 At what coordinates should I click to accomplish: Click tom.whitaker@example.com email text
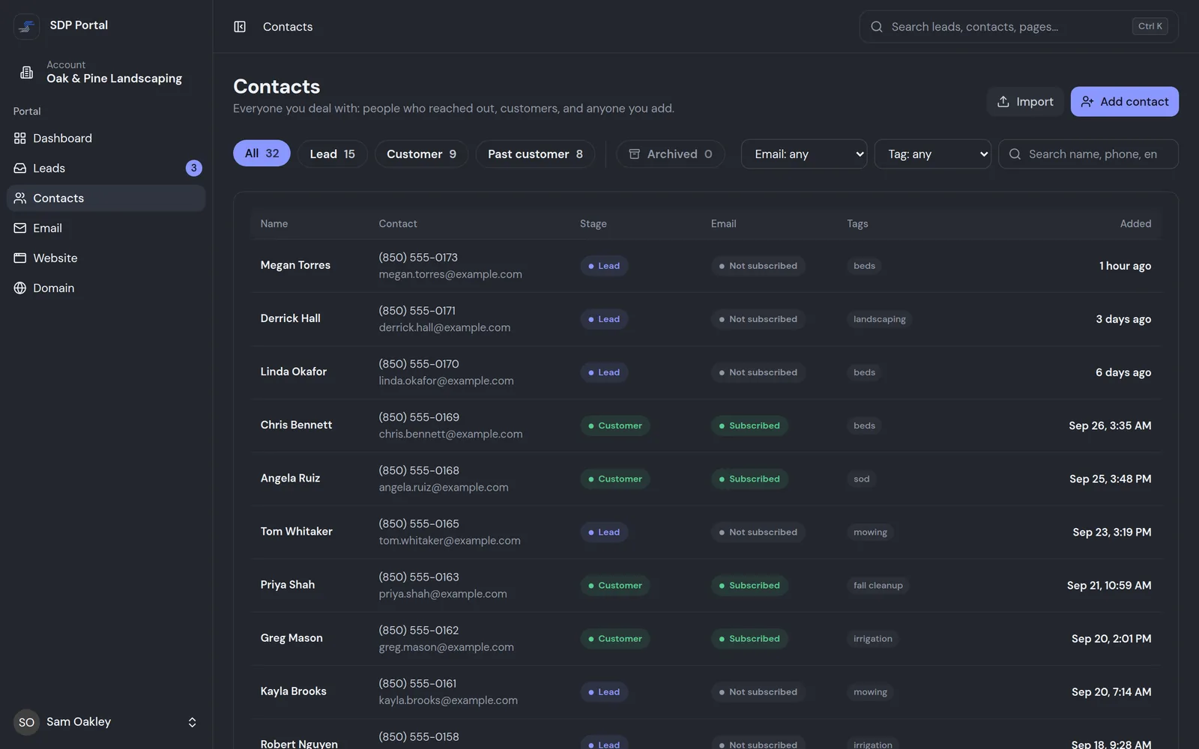pos(450,541)
